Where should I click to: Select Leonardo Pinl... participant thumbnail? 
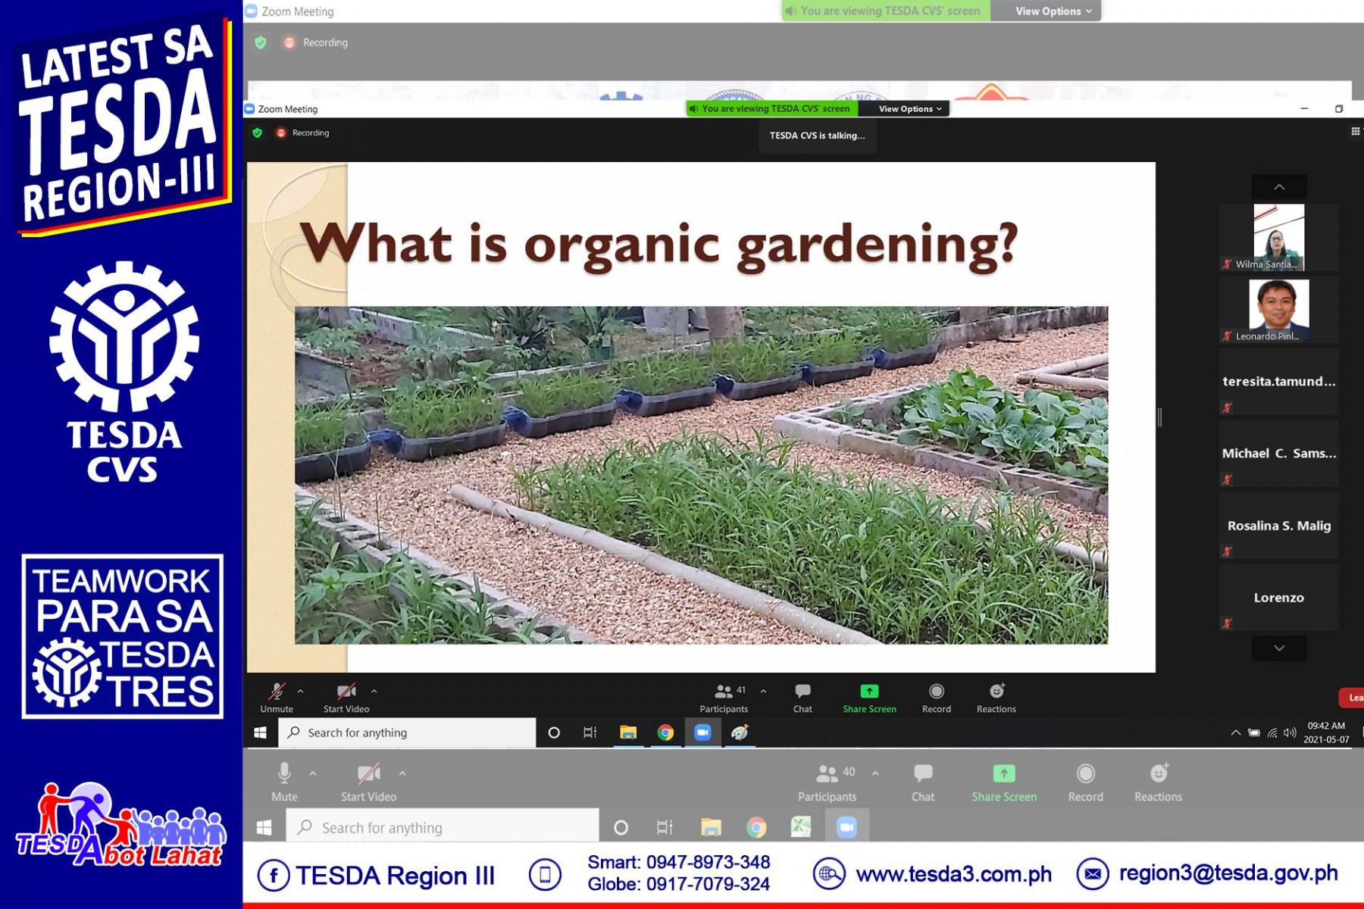(1278, 309)
